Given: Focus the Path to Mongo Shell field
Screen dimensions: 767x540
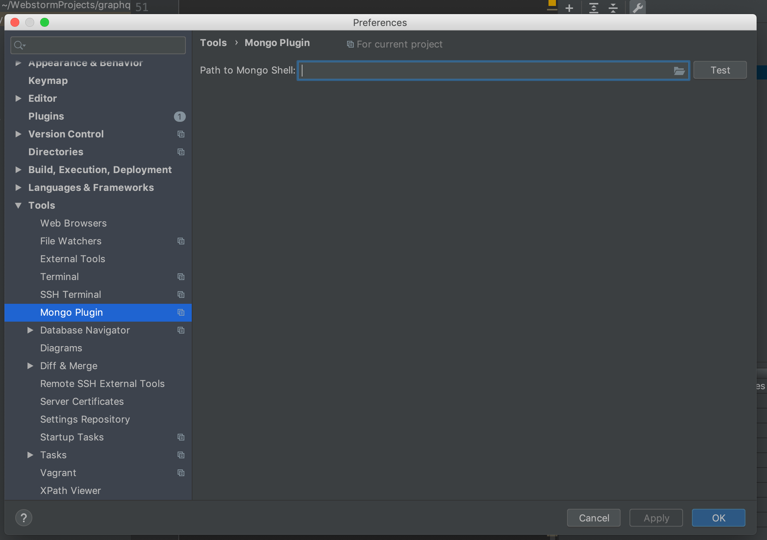Looking at the screenshot, I should (483, 71).
